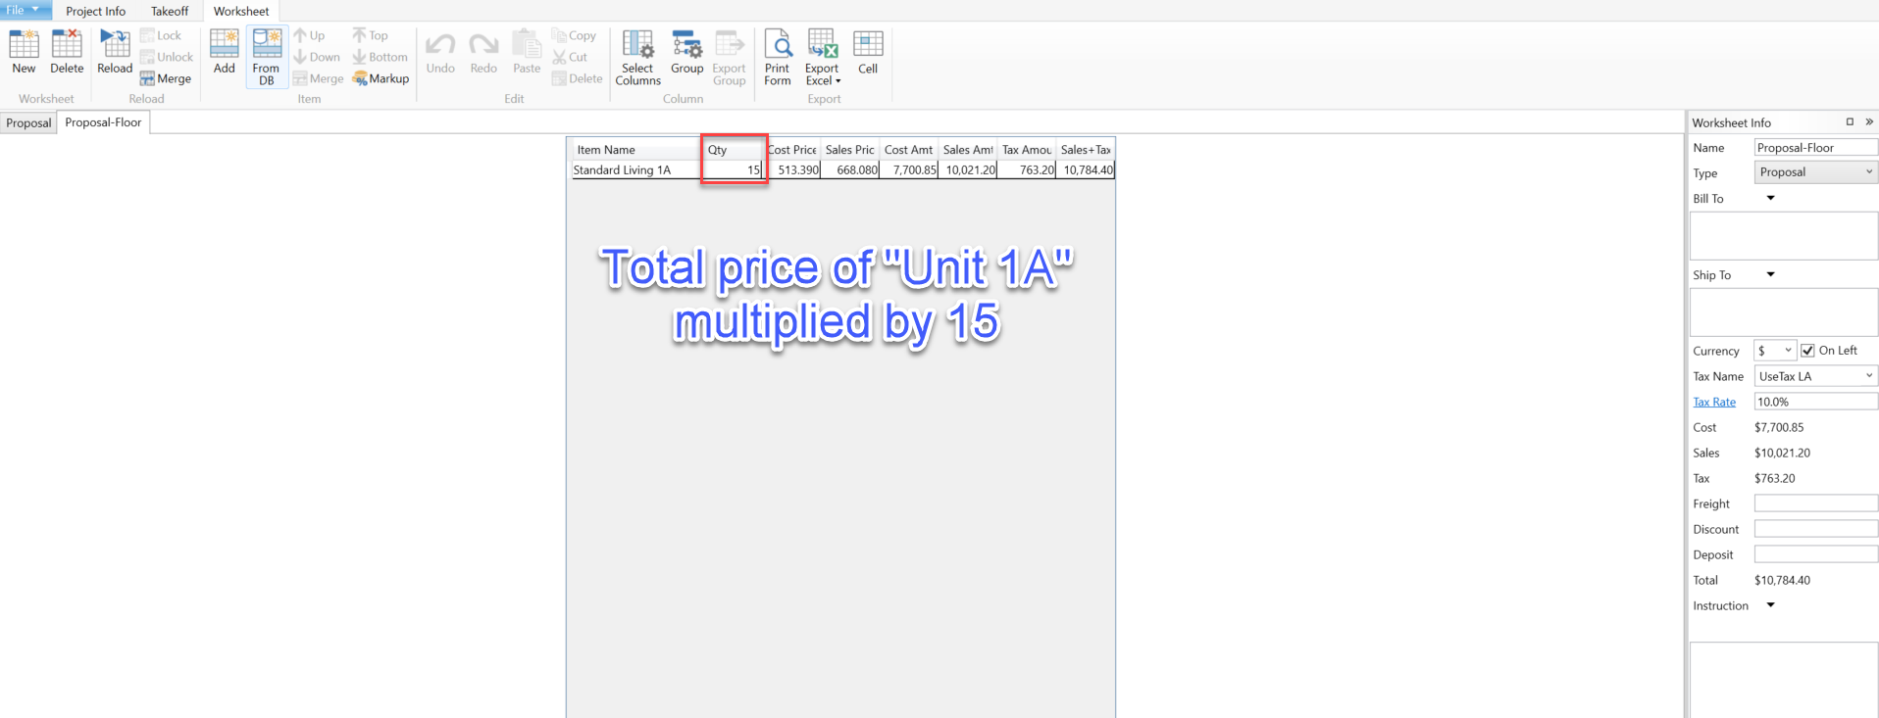The width and height of the screenshot is (1879, 718).
Task: Click the Merge icon in Reload group
Action: click(166, 78)
